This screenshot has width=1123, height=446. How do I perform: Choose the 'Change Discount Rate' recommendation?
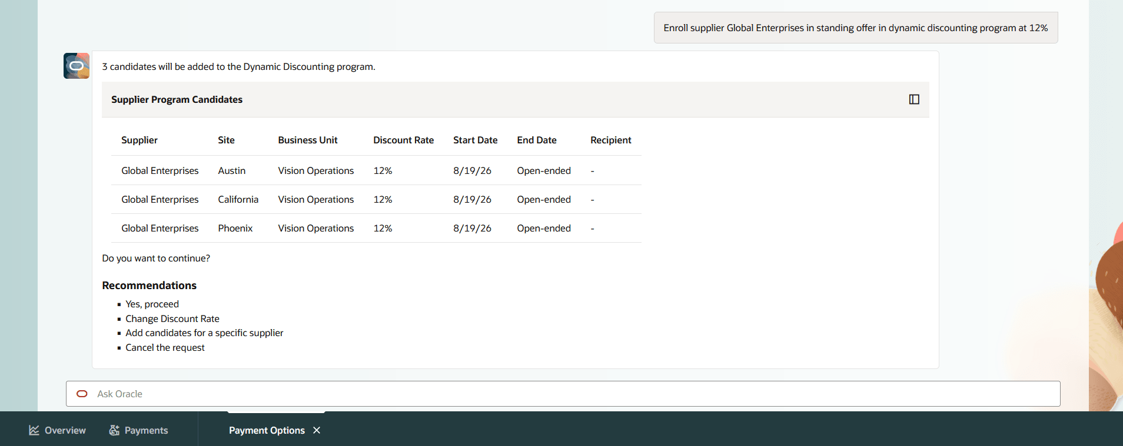[x=172, y=318]
